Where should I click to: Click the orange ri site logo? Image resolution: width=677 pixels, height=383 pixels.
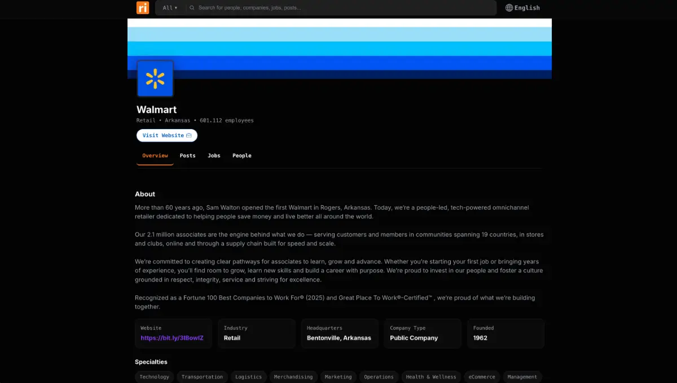click(143, 8)
